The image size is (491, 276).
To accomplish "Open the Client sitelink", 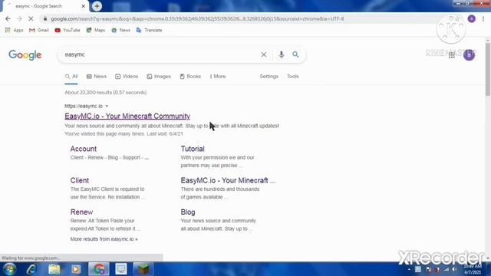I will (x=80, y=181).
